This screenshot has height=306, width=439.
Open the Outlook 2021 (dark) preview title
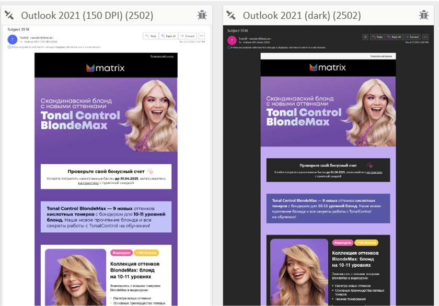pos(302,16)
